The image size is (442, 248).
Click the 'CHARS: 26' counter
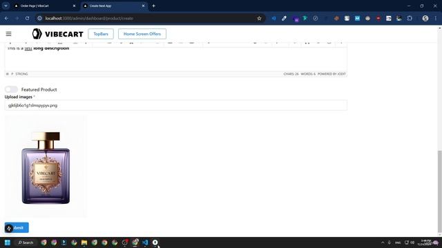click(291, 74)
